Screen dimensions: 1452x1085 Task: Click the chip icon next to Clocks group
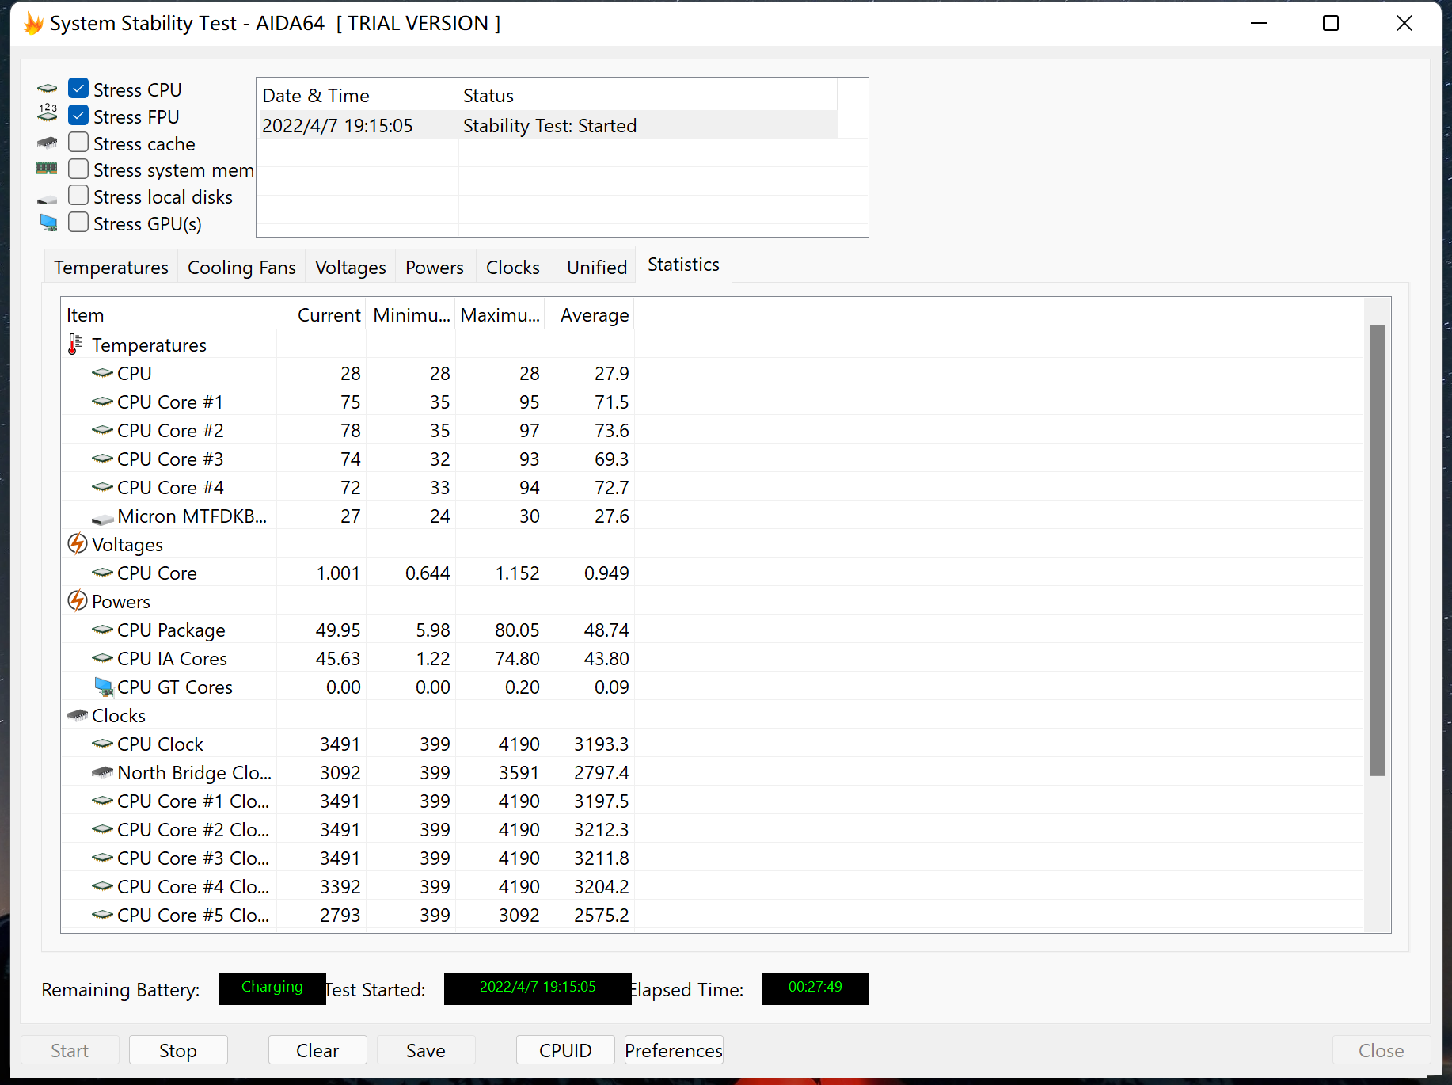77,715
